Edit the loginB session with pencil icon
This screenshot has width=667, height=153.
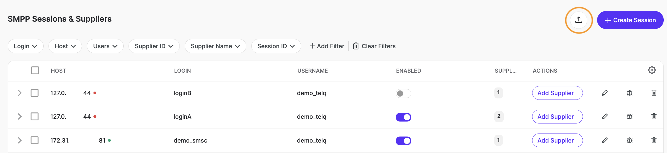[x=605, y=93]
